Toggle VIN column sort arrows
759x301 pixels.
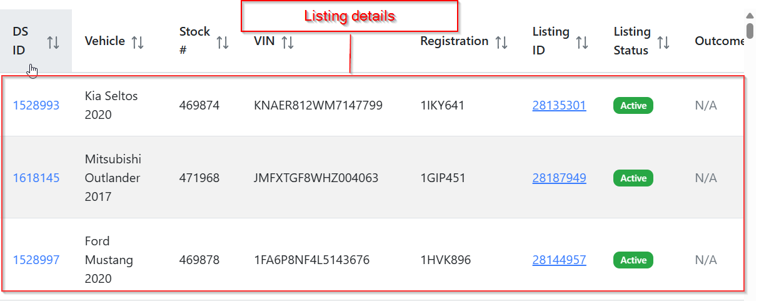click(288, 42)
